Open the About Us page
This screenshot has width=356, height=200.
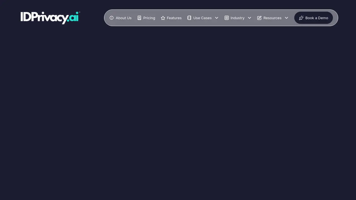click(x=123, y=18)
